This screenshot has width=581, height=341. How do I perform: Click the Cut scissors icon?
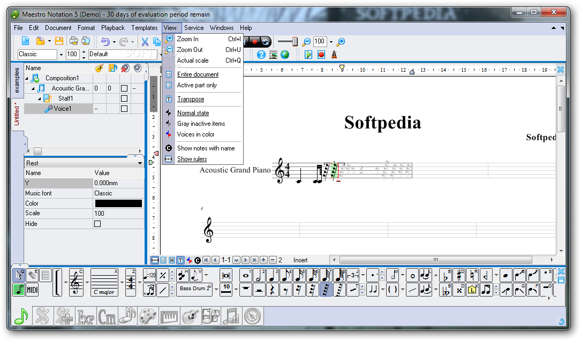[x=145, y=41]
